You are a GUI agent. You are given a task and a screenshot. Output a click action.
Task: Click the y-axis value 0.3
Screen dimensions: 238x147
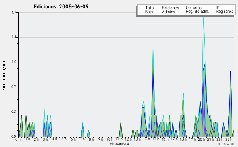pos(14,112)
